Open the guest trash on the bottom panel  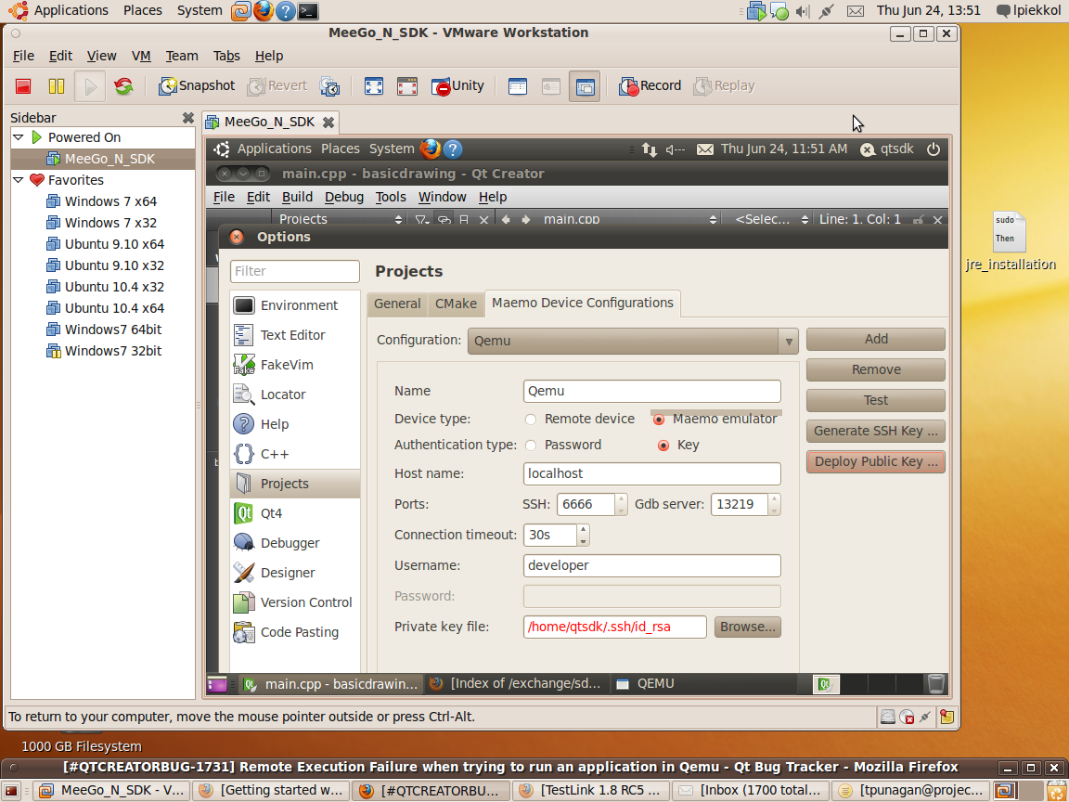tap(936, 683)
